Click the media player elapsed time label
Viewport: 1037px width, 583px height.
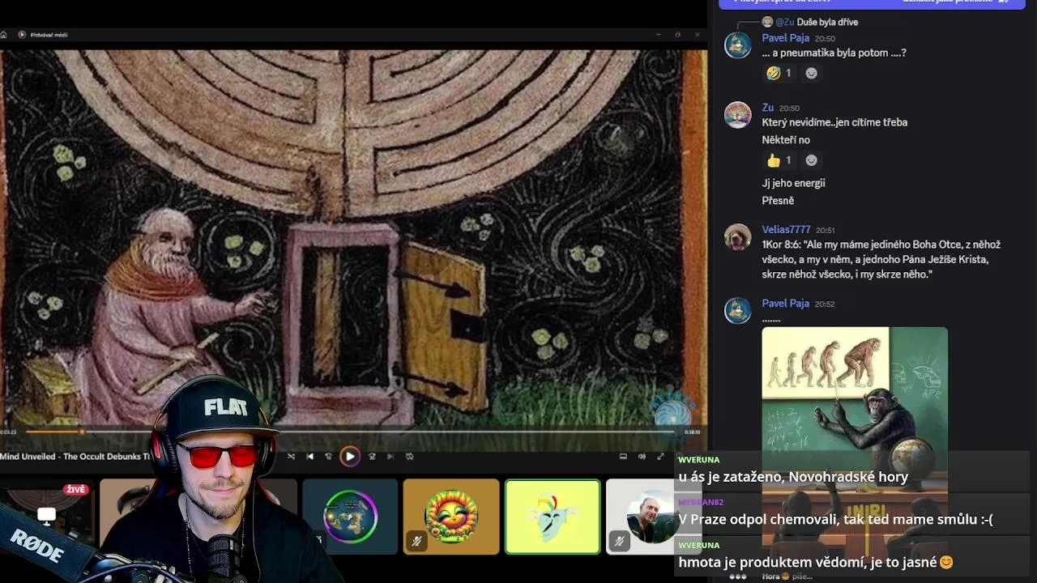8,432
